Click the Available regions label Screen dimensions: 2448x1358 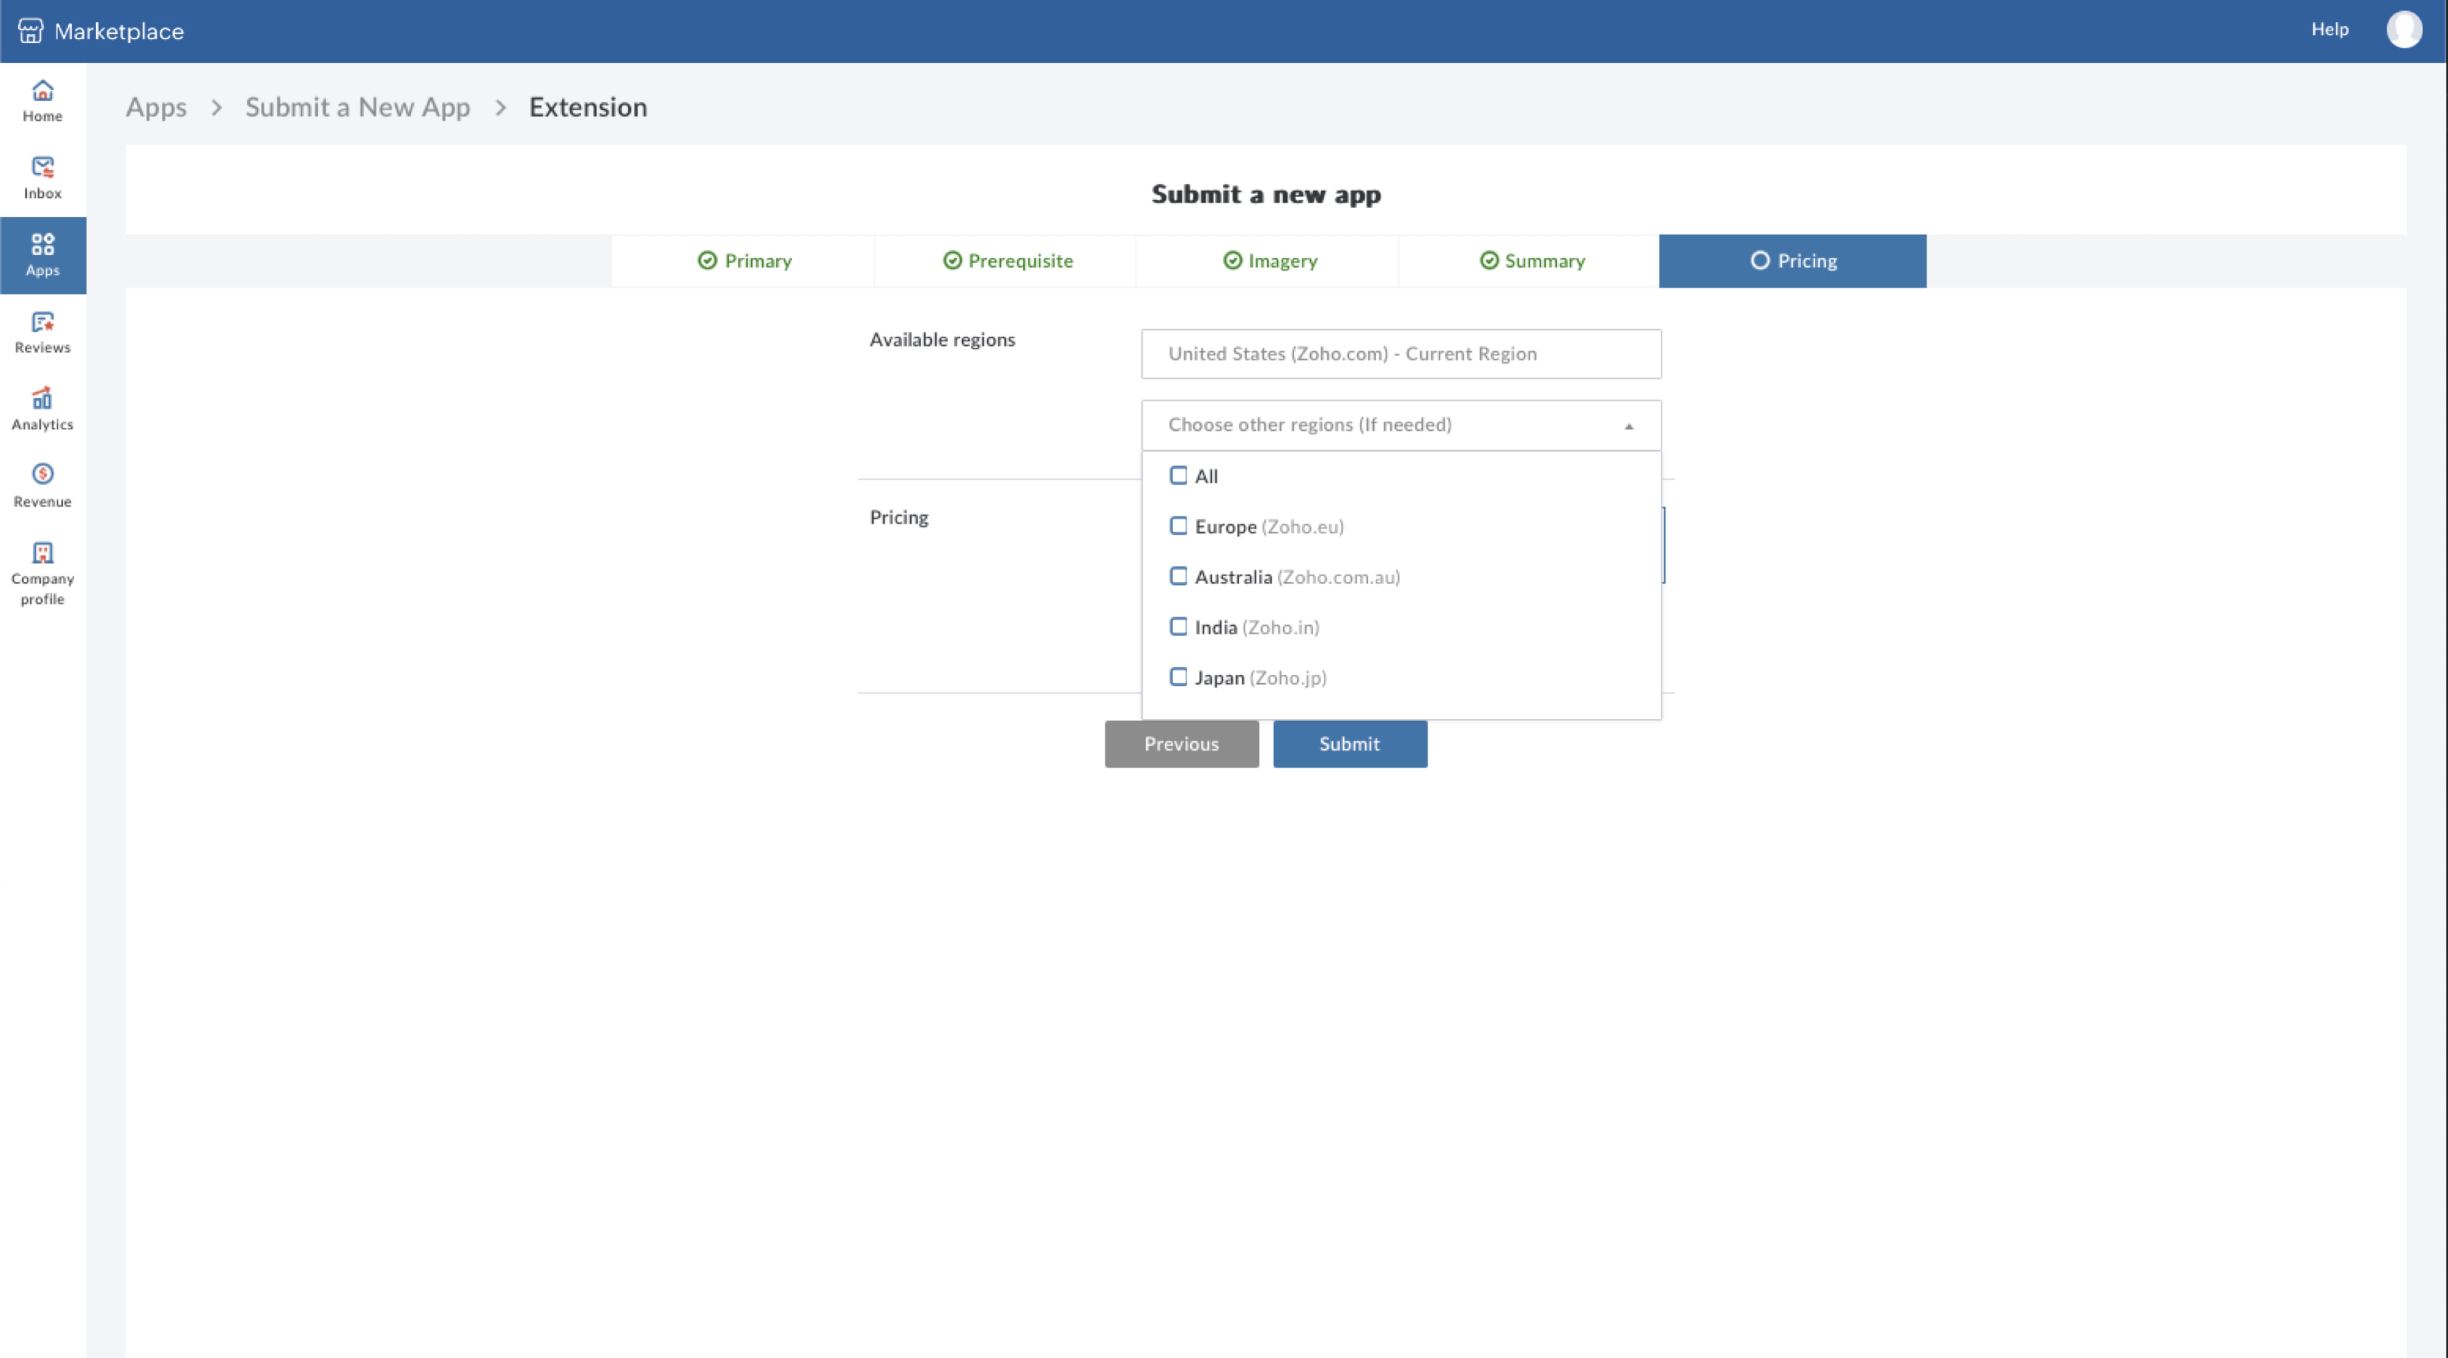coord(941,339)
